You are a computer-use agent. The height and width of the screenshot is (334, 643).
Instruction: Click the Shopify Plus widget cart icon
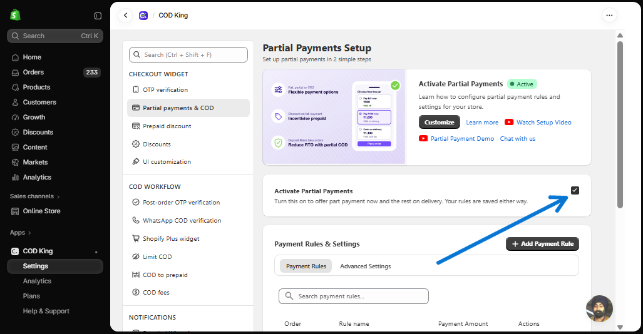tap(136, 238)
